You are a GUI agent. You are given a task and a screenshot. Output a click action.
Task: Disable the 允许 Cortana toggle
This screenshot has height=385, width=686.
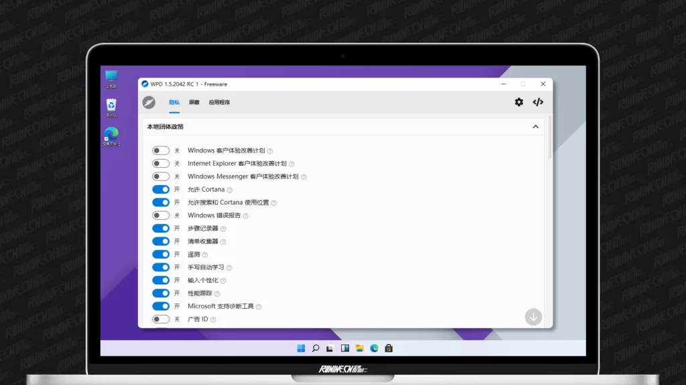coord(161,190)
